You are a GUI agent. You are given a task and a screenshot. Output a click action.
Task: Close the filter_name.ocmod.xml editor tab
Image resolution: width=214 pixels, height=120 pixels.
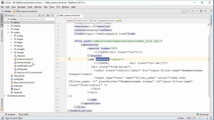[x=82, y=15]
